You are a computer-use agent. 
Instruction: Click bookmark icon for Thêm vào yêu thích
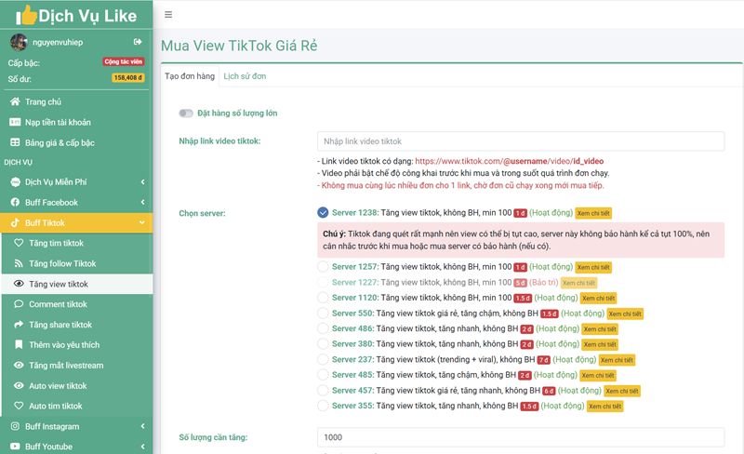19,345
